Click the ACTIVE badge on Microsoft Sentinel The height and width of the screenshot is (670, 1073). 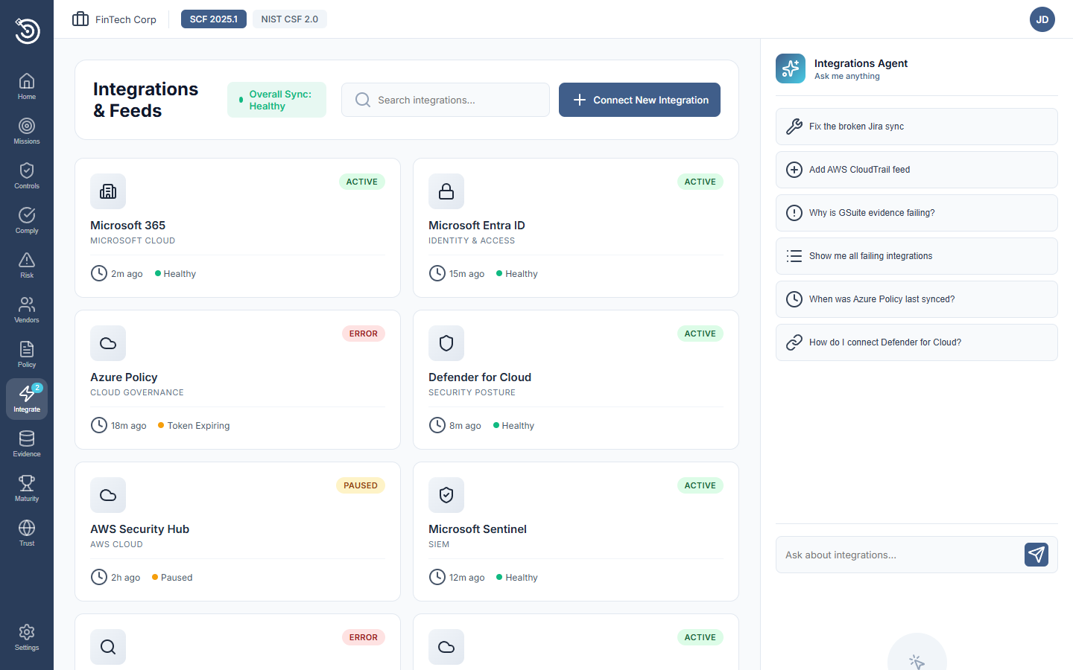coord(700,485)
